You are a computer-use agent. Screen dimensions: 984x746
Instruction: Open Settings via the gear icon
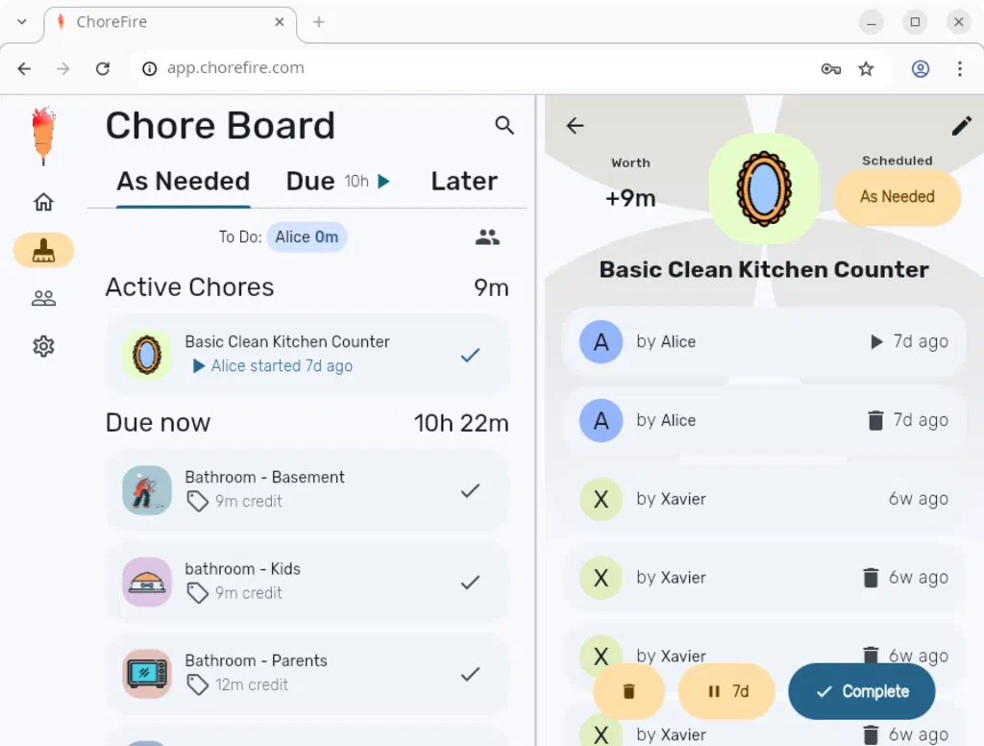42,345
